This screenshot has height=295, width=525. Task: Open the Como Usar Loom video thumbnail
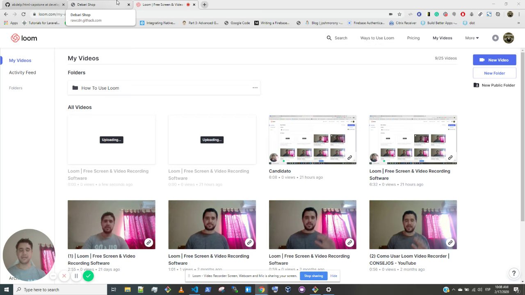coord(413,225)
